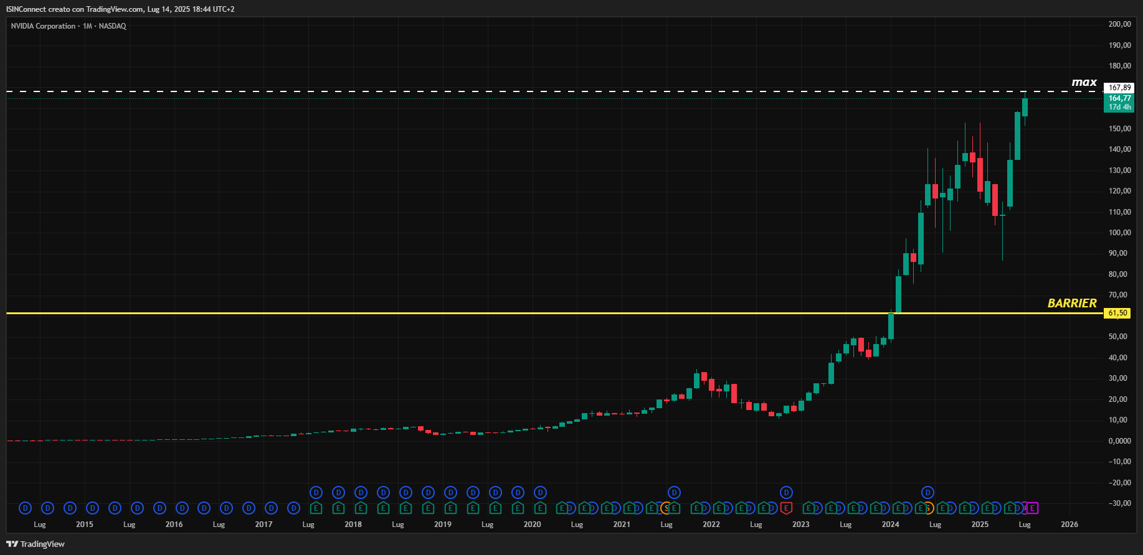Open the first green earnings E marker
Screen dimensions: 1143x555
click(x=316, y=508)
